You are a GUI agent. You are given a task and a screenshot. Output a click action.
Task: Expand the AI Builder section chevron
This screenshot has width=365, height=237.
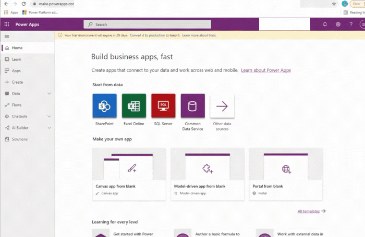[50, 128]
